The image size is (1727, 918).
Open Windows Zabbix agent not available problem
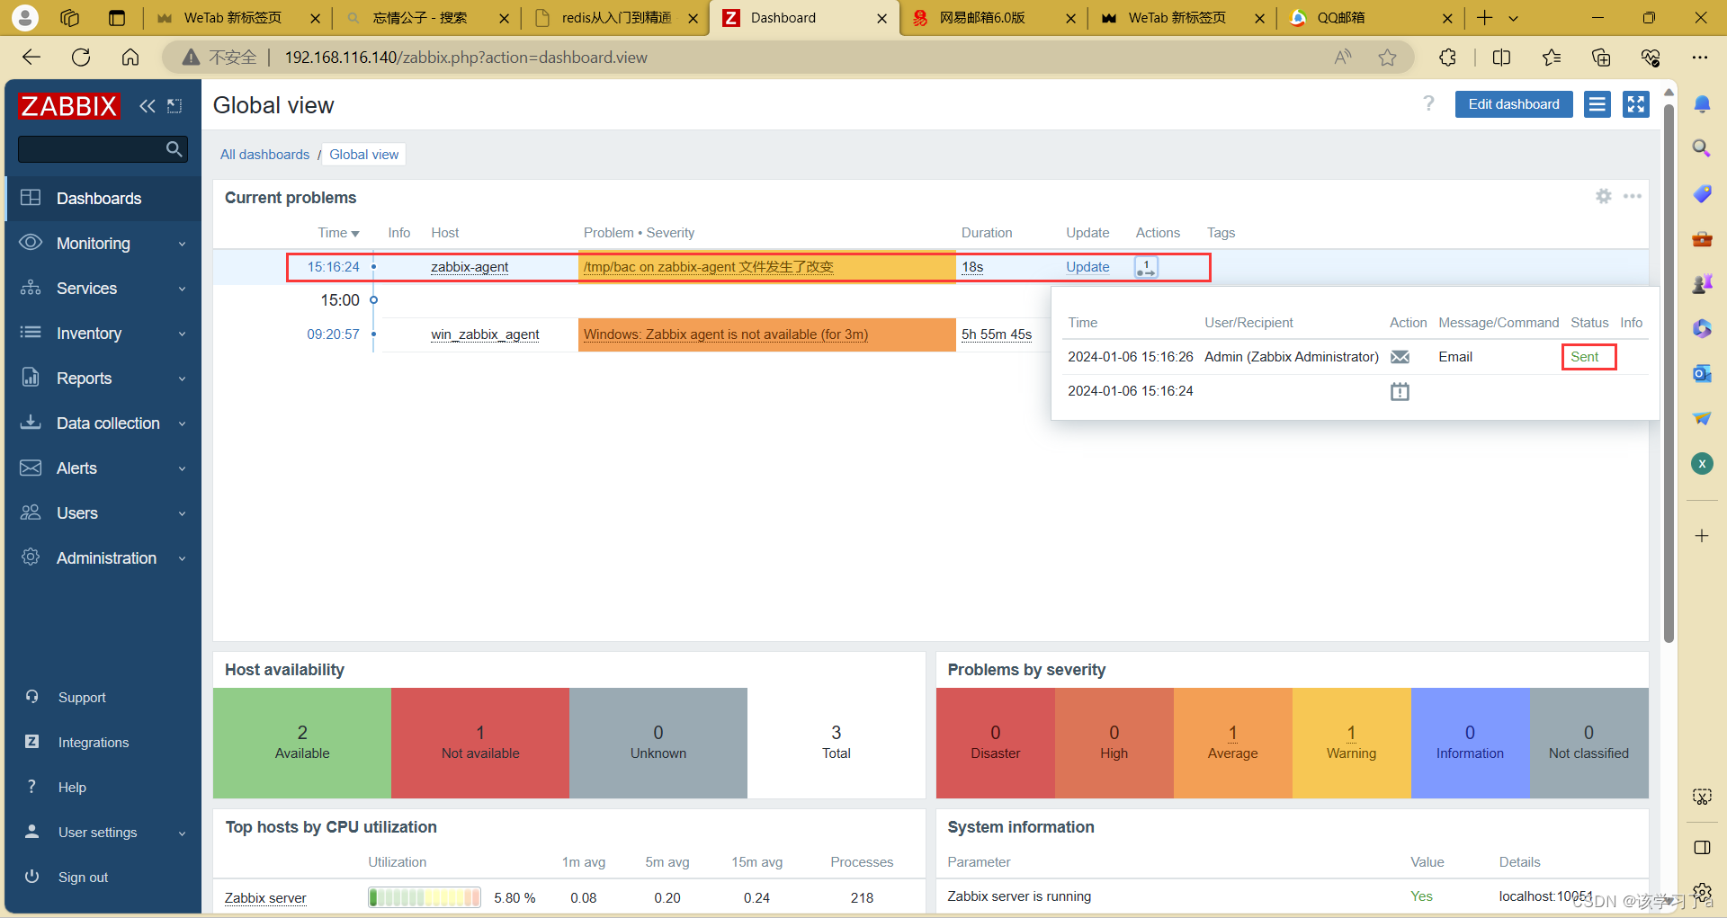[726, 334]
